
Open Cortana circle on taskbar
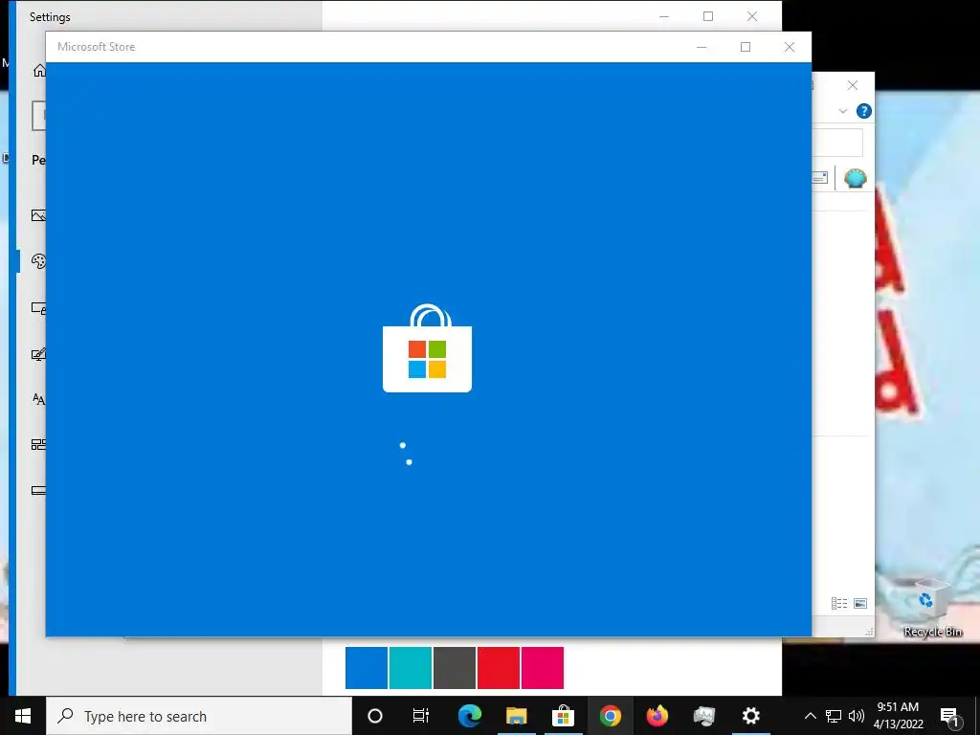pyautogui.click(x=375, y=716)
